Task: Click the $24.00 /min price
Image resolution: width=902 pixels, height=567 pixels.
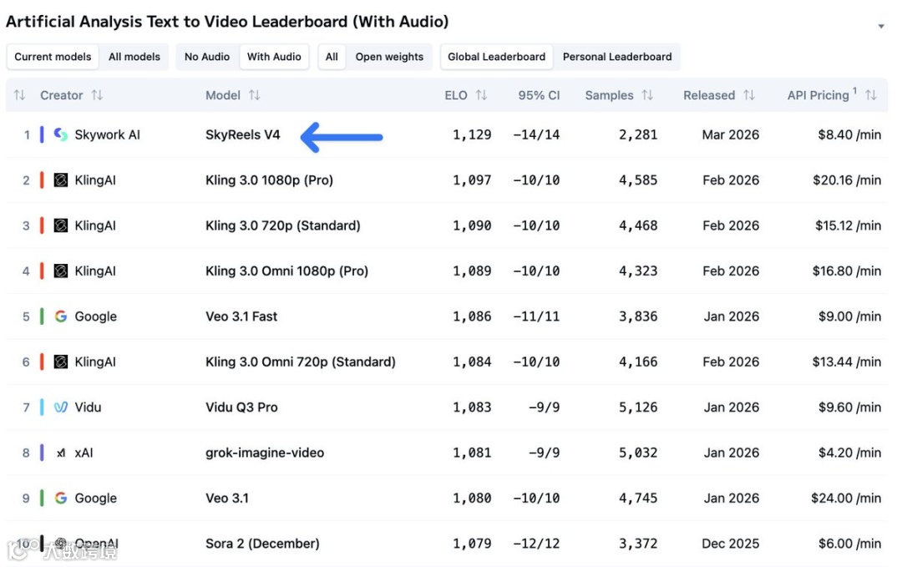Action: point(845,498)
